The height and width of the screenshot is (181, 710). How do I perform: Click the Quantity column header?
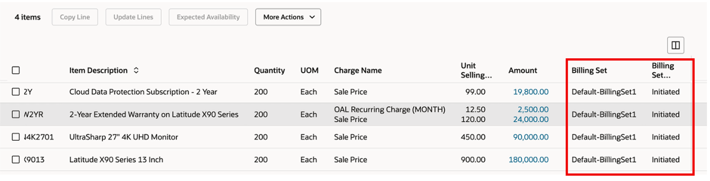(x=270, y=71)
